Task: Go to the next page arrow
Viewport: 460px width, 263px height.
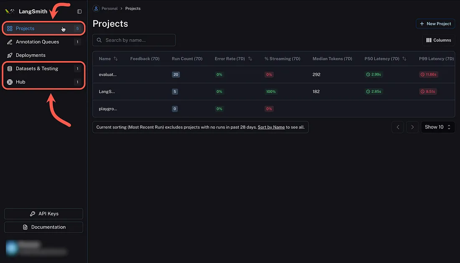Action: (x=412, y=127)
